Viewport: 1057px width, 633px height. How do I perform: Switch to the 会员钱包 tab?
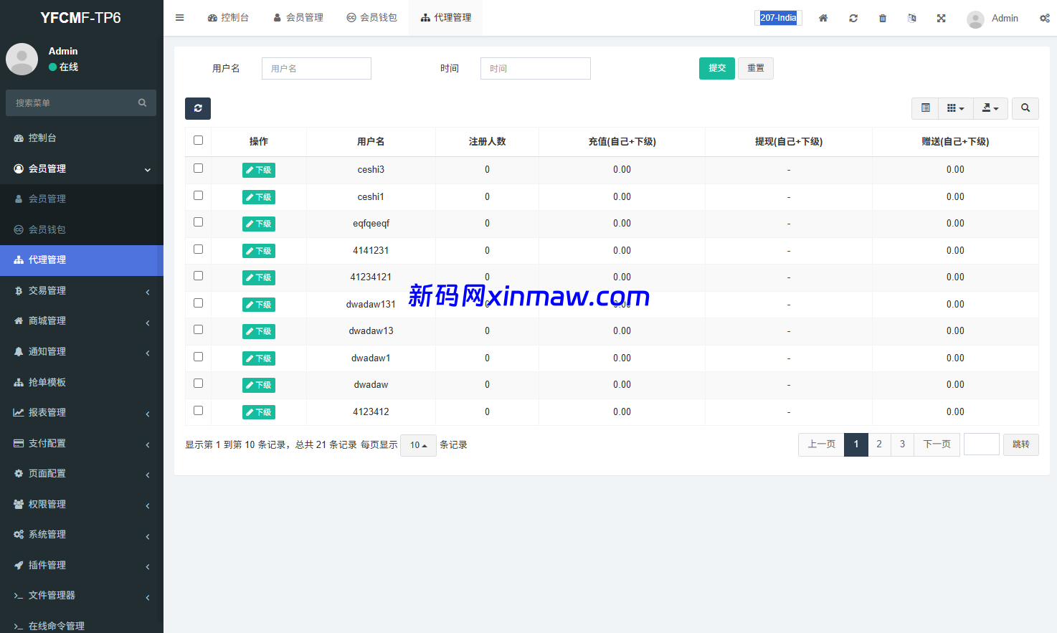[x=371, y=18]
